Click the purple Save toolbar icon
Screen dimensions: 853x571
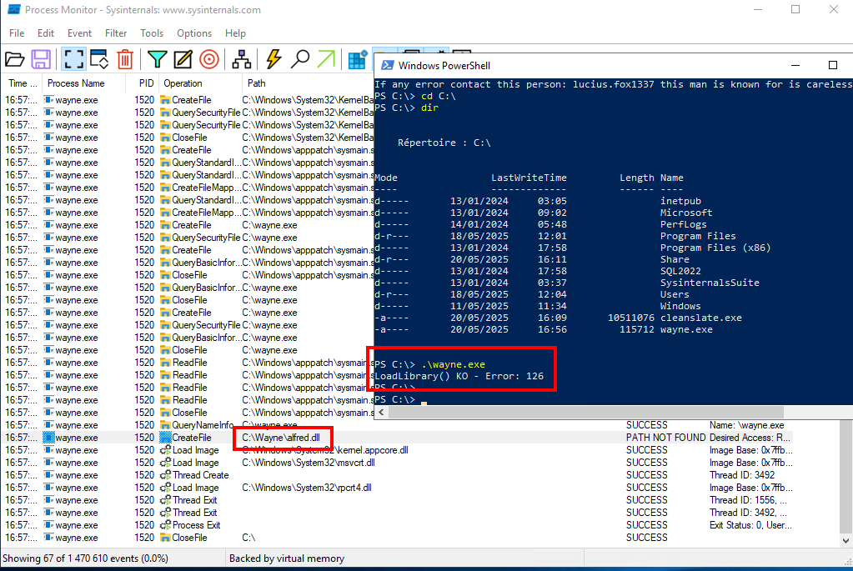[41, 59]
